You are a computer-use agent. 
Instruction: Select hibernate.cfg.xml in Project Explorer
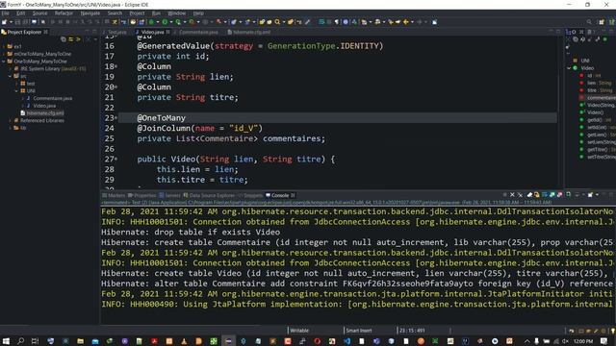pos(42,113)
